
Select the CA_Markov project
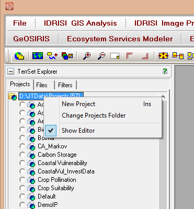point(52,146)
